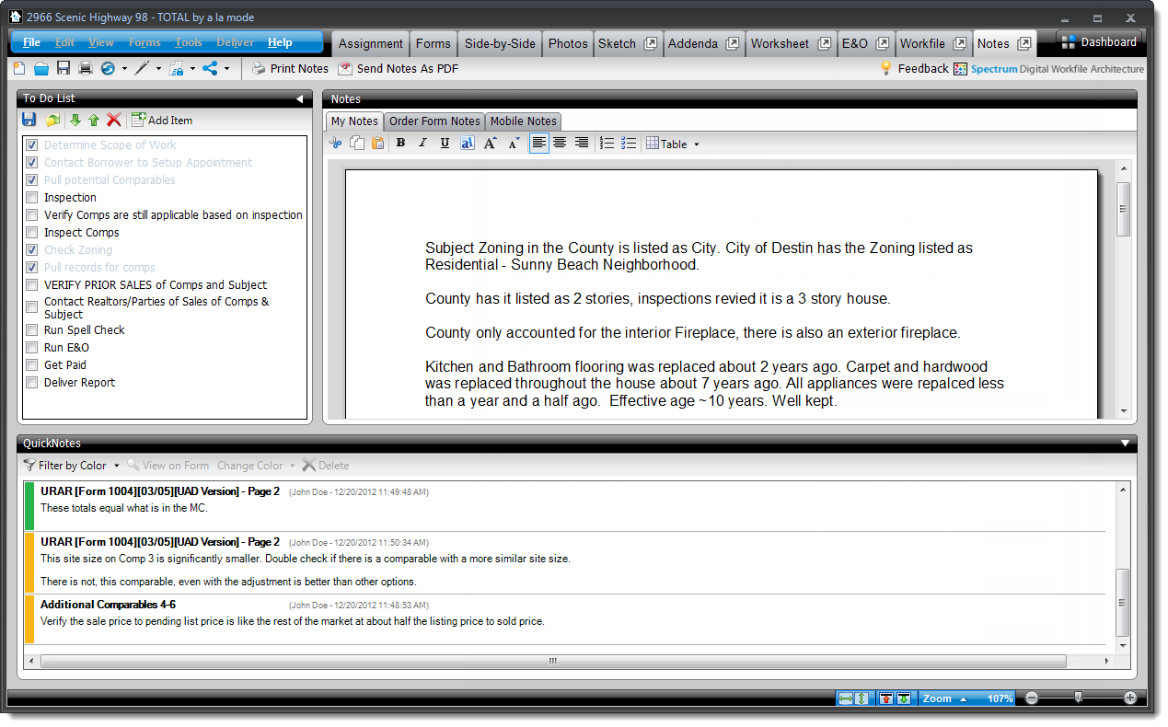Click the fit-to-width icon in status bar

[846, 698]
